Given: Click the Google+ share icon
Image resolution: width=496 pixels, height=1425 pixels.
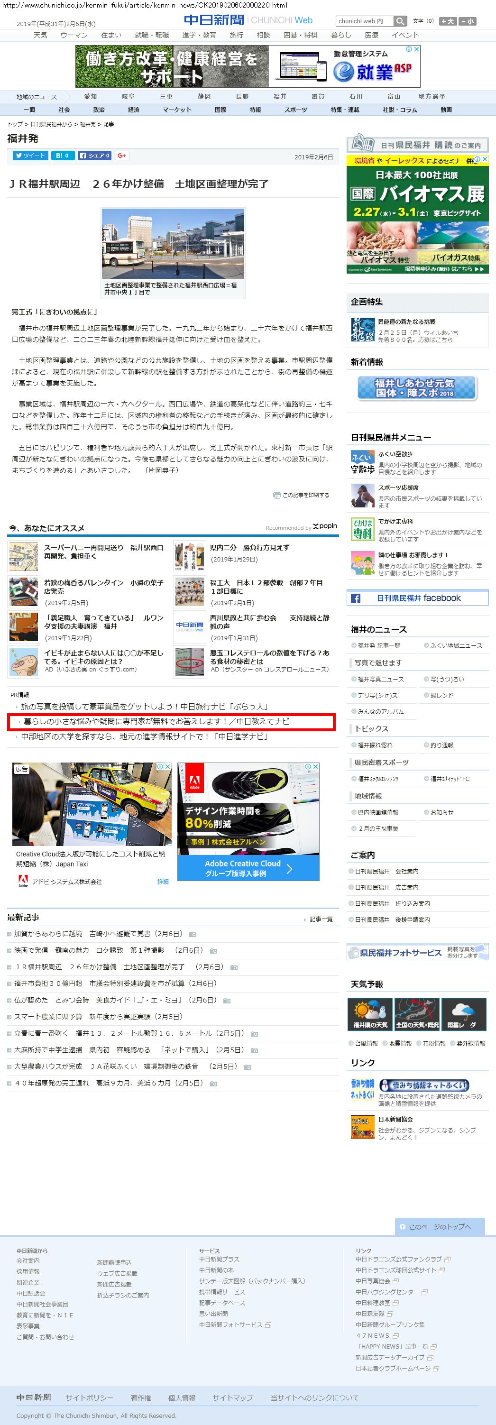Looking at the screenshot, I should point(122,156).
